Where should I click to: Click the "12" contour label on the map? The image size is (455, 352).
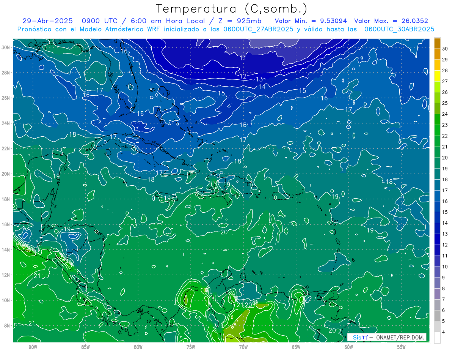pyautogui.click(x=243, y=76)
